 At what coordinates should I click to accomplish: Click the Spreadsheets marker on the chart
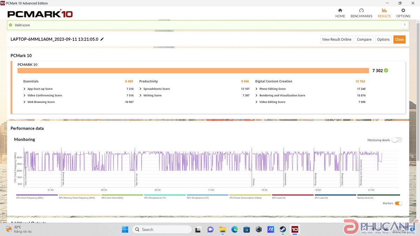[x=285, y=179]
